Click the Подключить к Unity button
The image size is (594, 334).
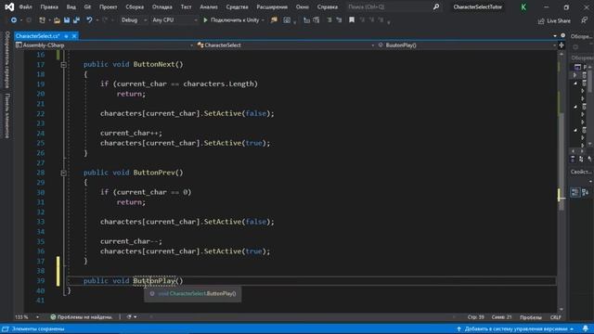235,20
